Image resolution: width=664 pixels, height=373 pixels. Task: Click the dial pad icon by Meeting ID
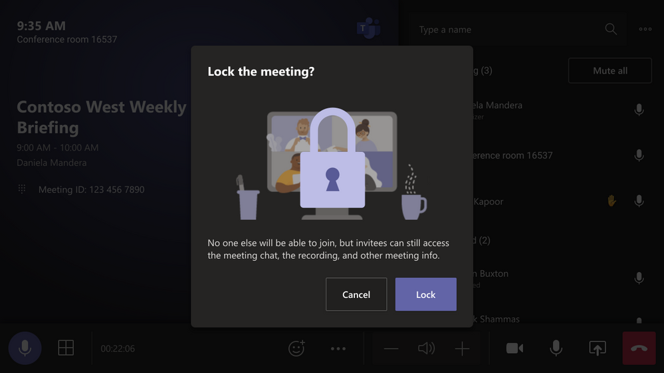tap(22, 189)
